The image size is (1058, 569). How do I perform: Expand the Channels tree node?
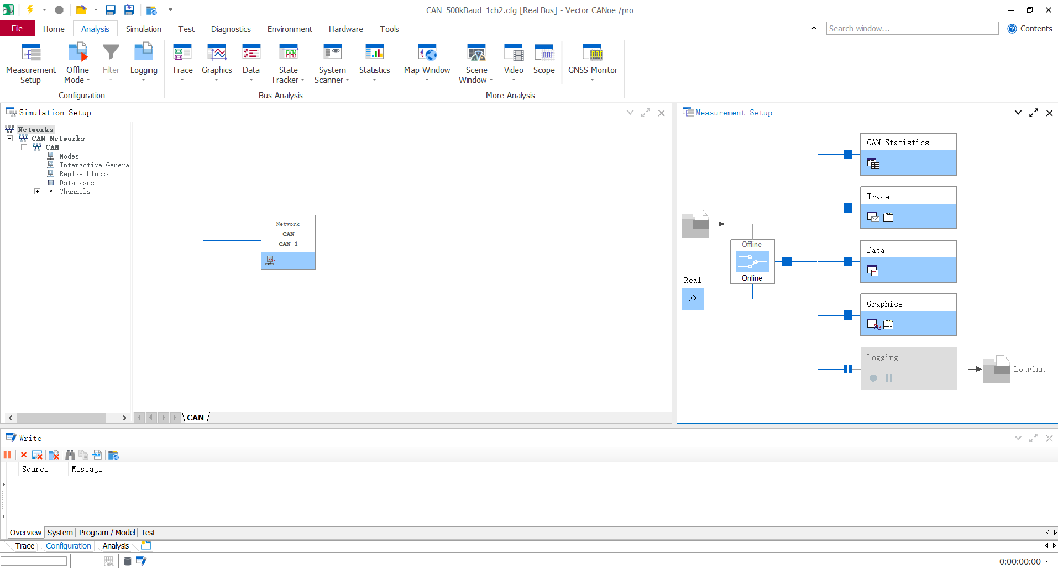click(37, 191)
